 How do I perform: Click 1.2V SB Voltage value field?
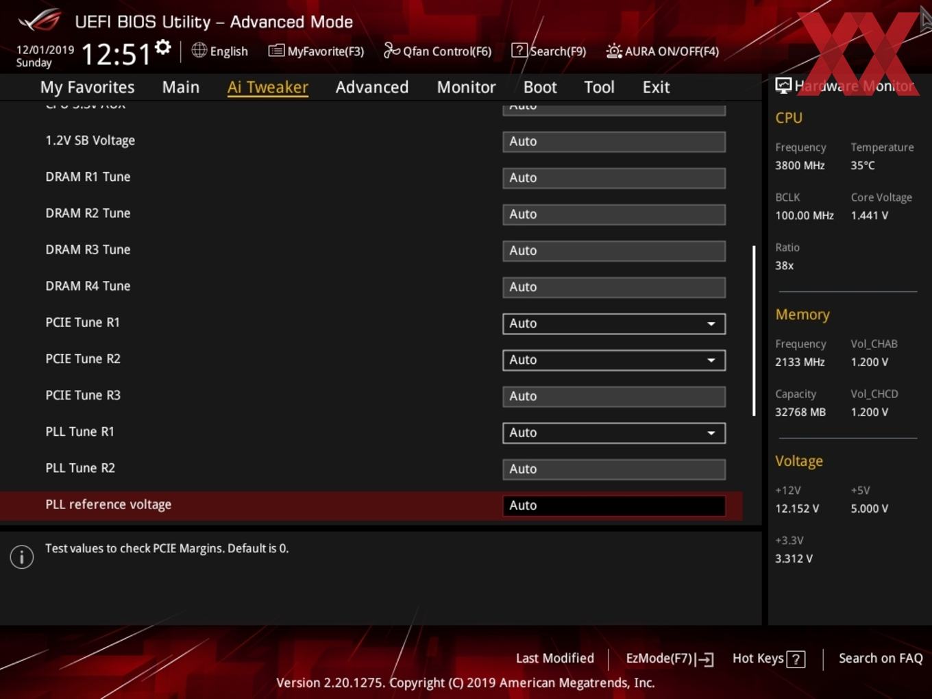(614, 141)
